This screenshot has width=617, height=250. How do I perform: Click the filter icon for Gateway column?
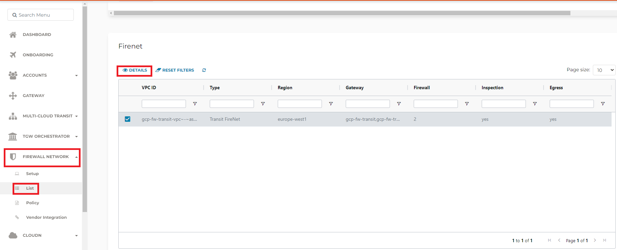click(x=399, y=104)
